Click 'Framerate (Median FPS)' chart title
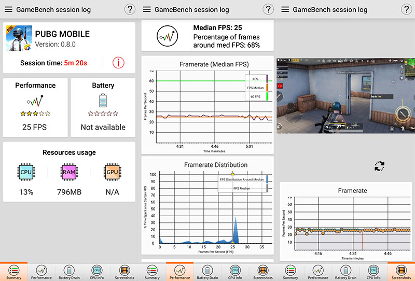The width and height of the screenshot is (415, 281). [x=214, y=64]
